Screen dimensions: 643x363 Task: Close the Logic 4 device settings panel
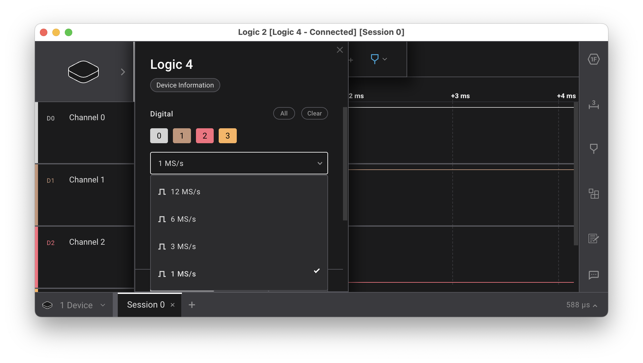tap(340, 50)
